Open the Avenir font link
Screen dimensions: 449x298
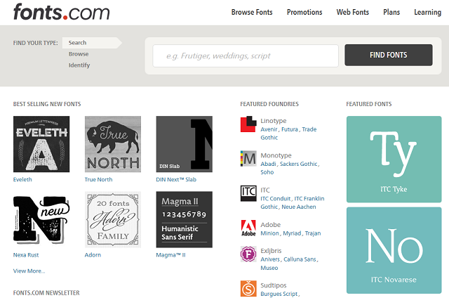pos(269,129)
